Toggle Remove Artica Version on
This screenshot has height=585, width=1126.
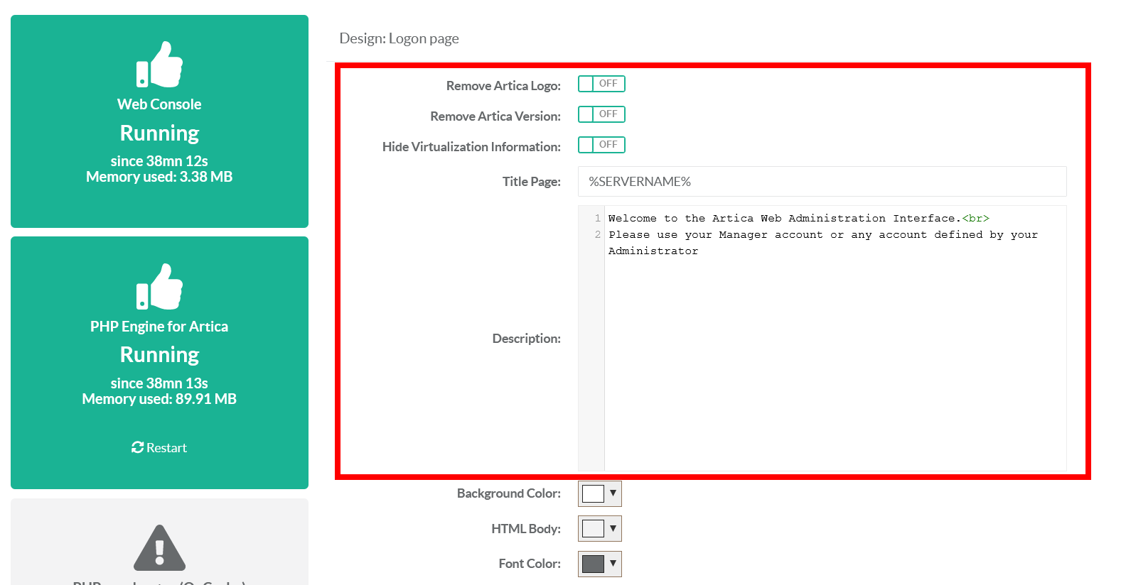coord(601,114)
